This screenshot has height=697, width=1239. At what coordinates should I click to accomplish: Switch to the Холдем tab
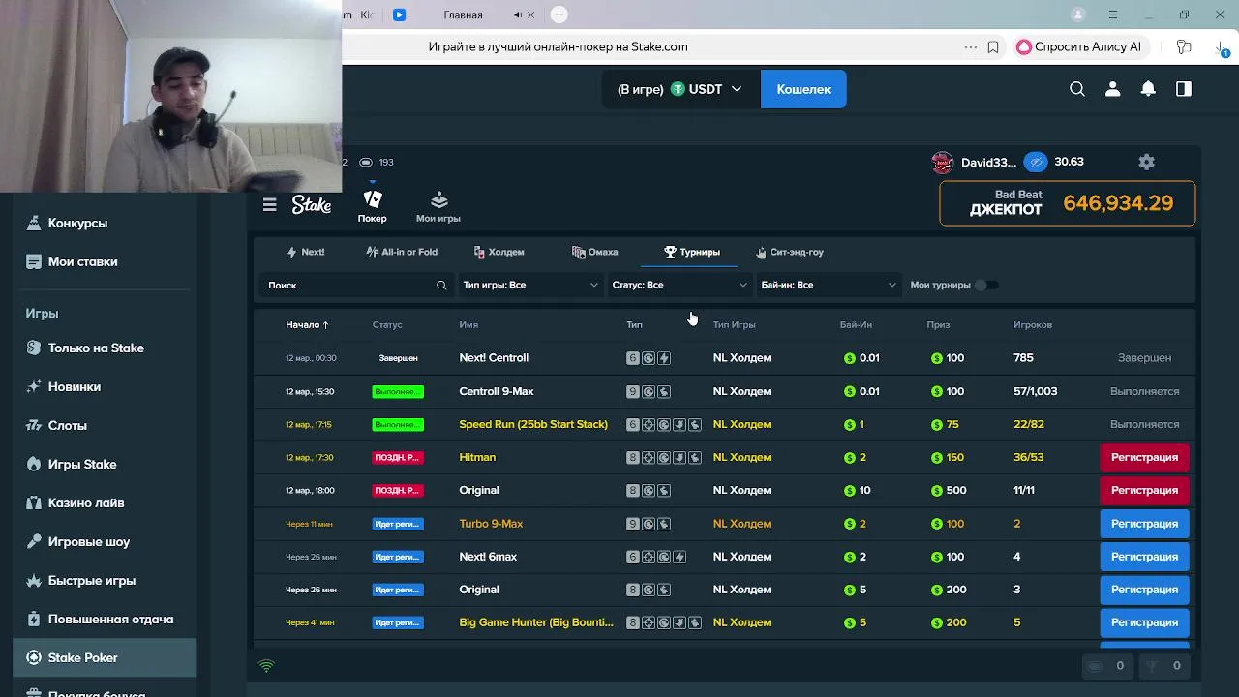pyautogui.click(x=499, y=252)
